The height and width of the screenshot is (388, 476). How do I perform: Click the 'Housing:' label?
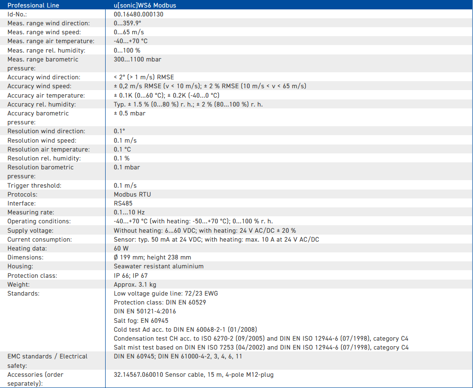click(x=20, y=266)
